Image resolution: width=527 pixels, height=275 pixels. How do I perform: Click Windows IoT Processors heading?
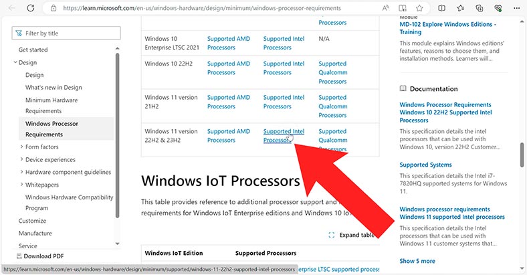221,181
